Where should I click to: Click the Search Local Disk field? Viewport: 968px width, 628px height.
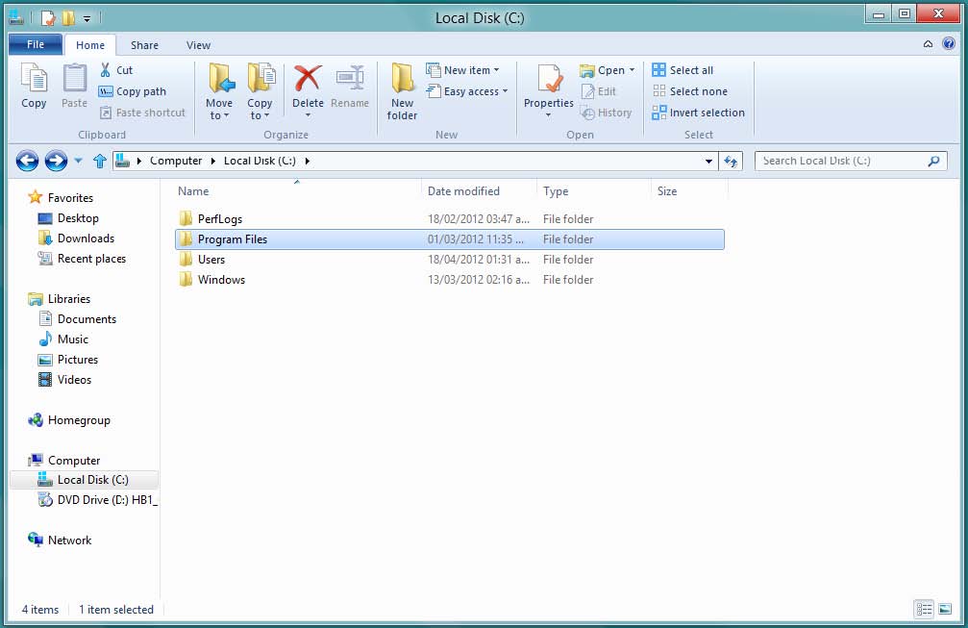pos(840,162)
